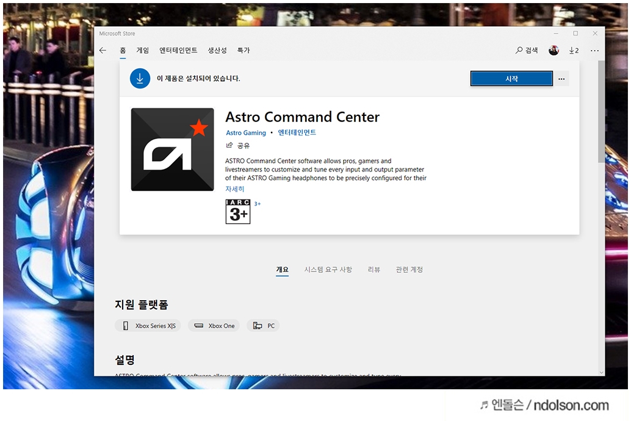
Task: Click the share (공유) icon
Action: (x=229, y=145)
